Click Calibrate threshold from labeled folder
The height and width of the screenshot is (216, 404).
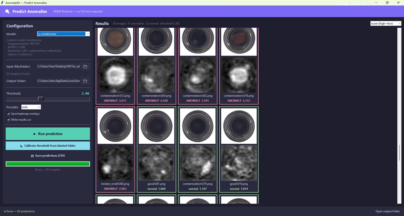[x=48, y=146]
